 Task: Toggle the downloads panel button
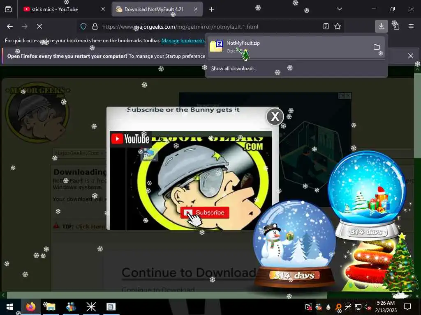coord(381,26)
